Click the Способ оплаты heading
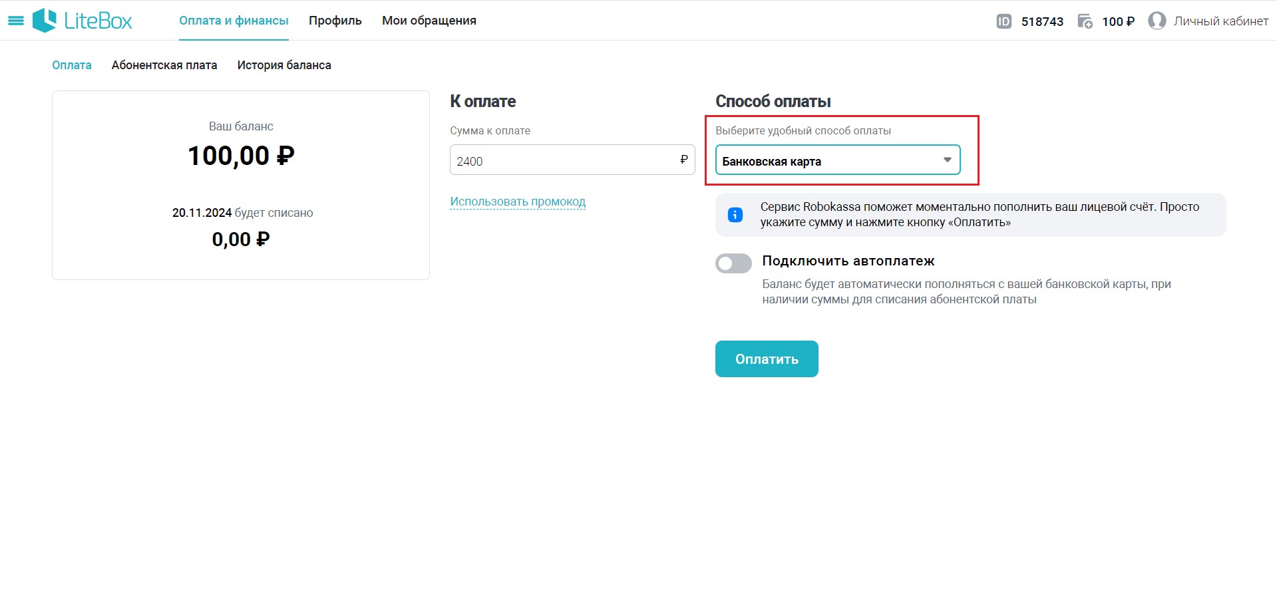This screenshot has width=1277, height=606. [773, 101]
